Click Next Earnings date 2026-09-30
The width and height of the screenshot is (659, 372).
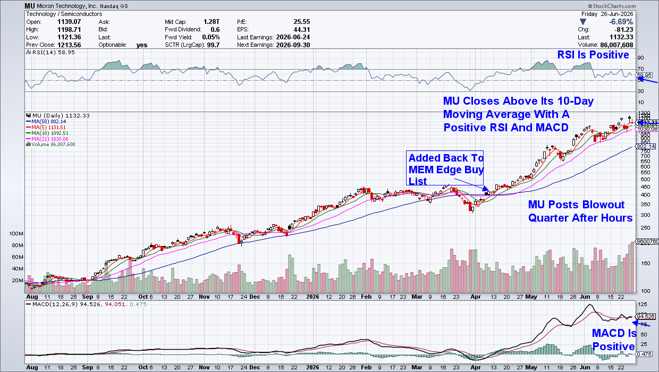pyautogui.click(x=294, y=45)
